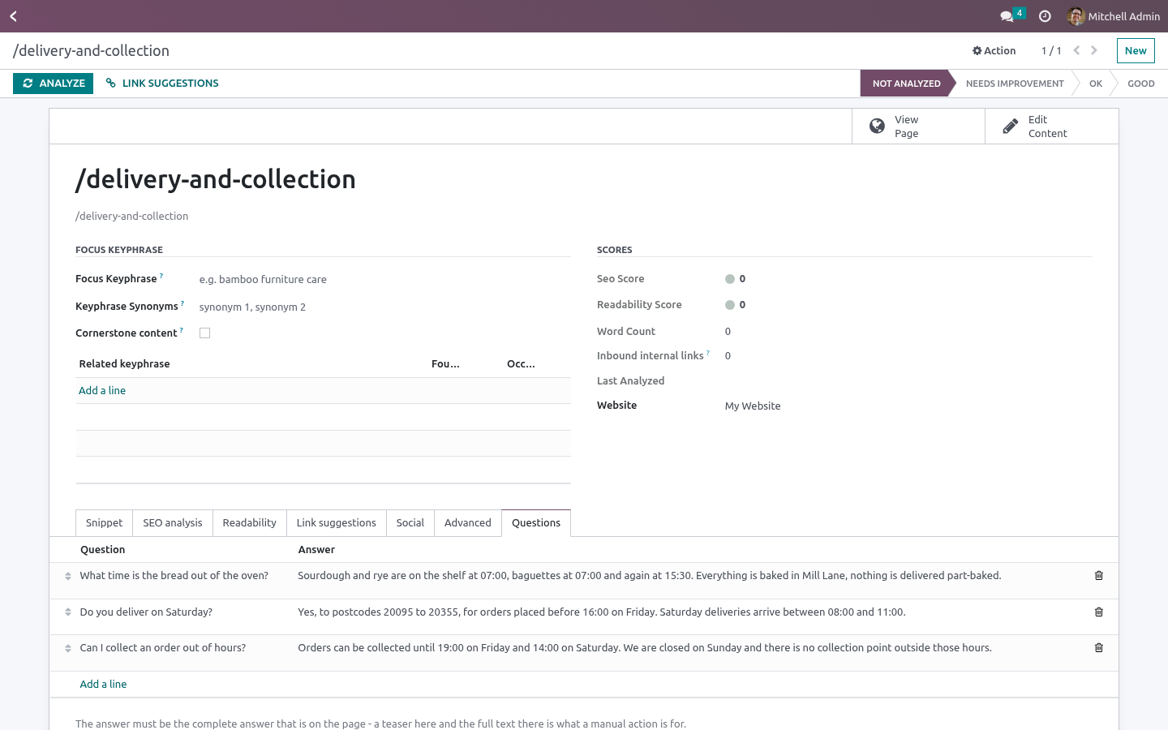Click View Page globe button
This screenshot has width=1168, height=730.
click(918, 127)
